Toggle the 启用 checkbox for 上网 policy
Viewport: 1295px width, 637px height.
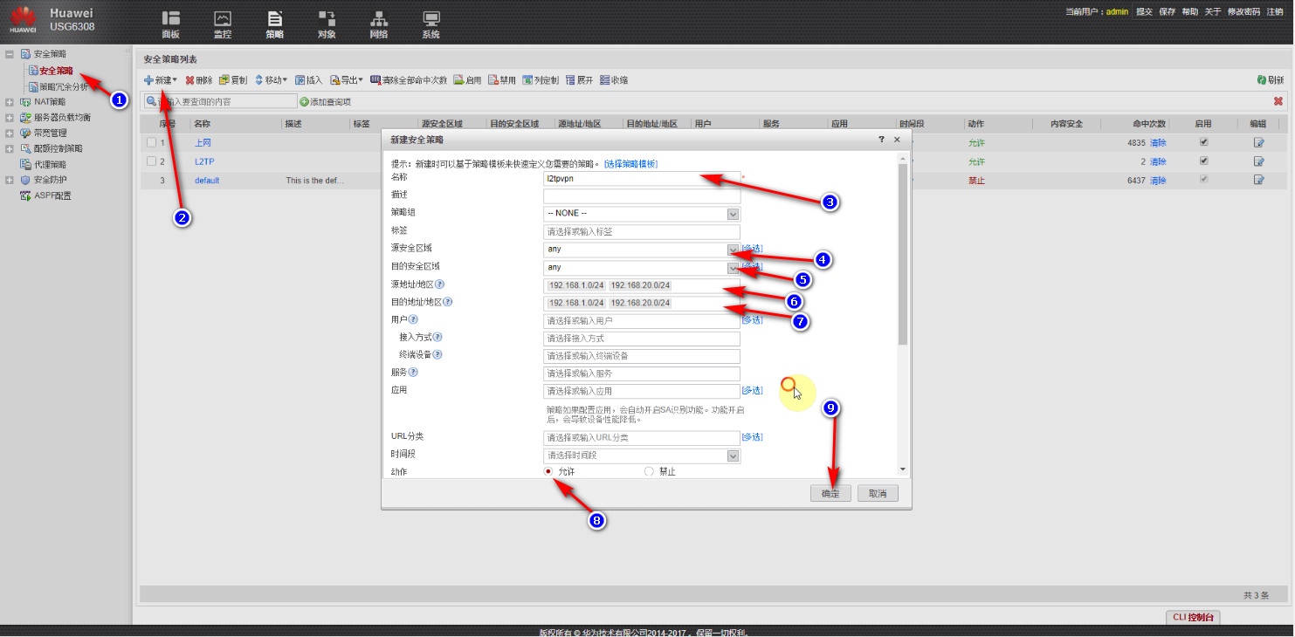click(x=1204, y=142)
